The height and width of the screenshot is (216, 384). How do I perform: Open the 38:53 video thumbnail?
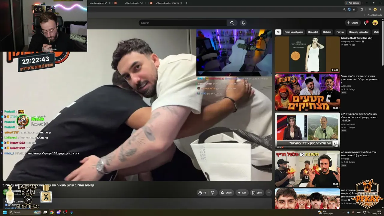307,169
